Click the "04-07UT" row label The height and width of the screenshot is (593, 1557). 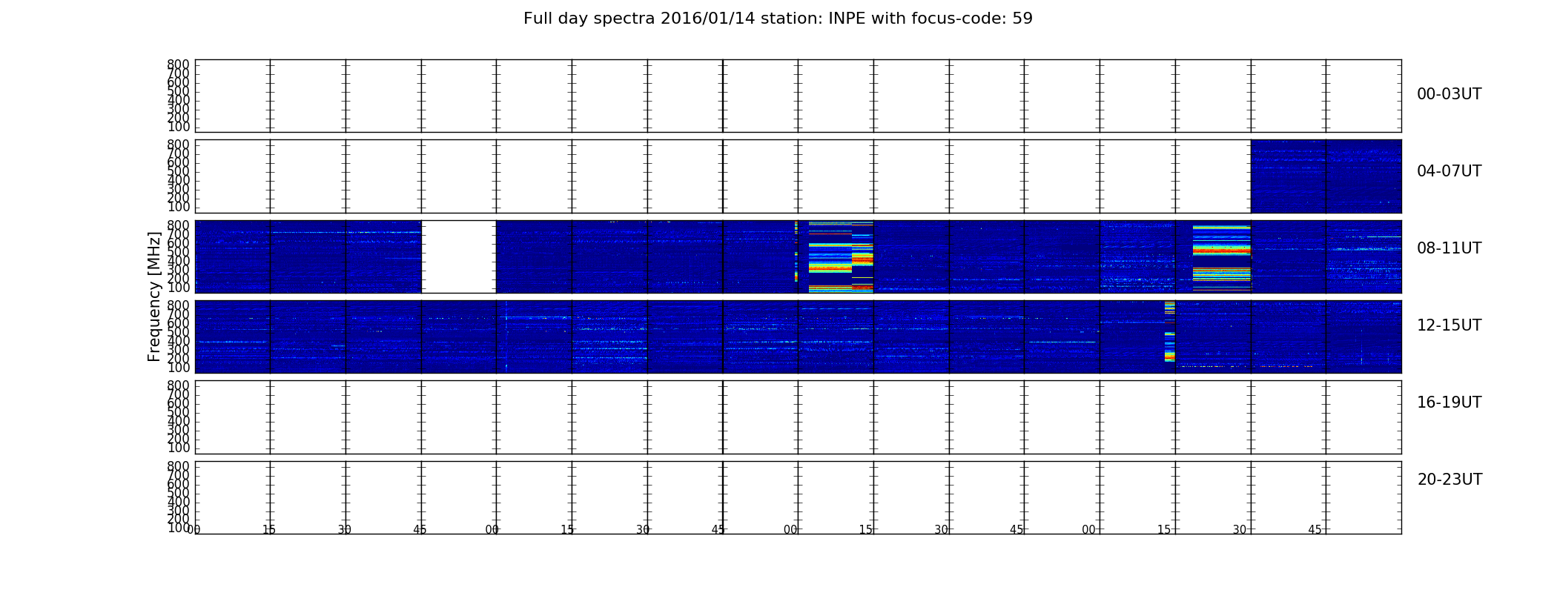[1449, 171]
